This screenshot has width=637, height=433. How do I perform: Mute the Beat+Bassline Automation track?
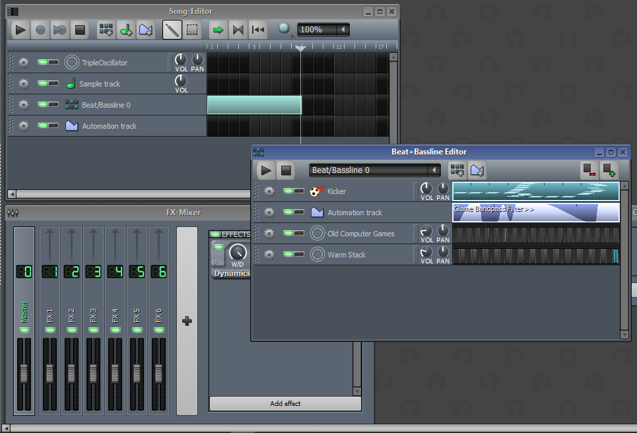click(288, 212)
